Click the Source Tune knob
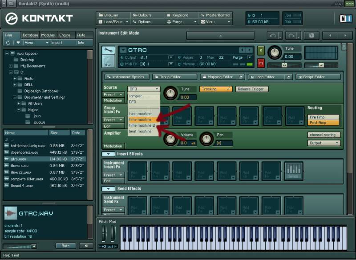The image size is (356, 260). tap(170, 93)
